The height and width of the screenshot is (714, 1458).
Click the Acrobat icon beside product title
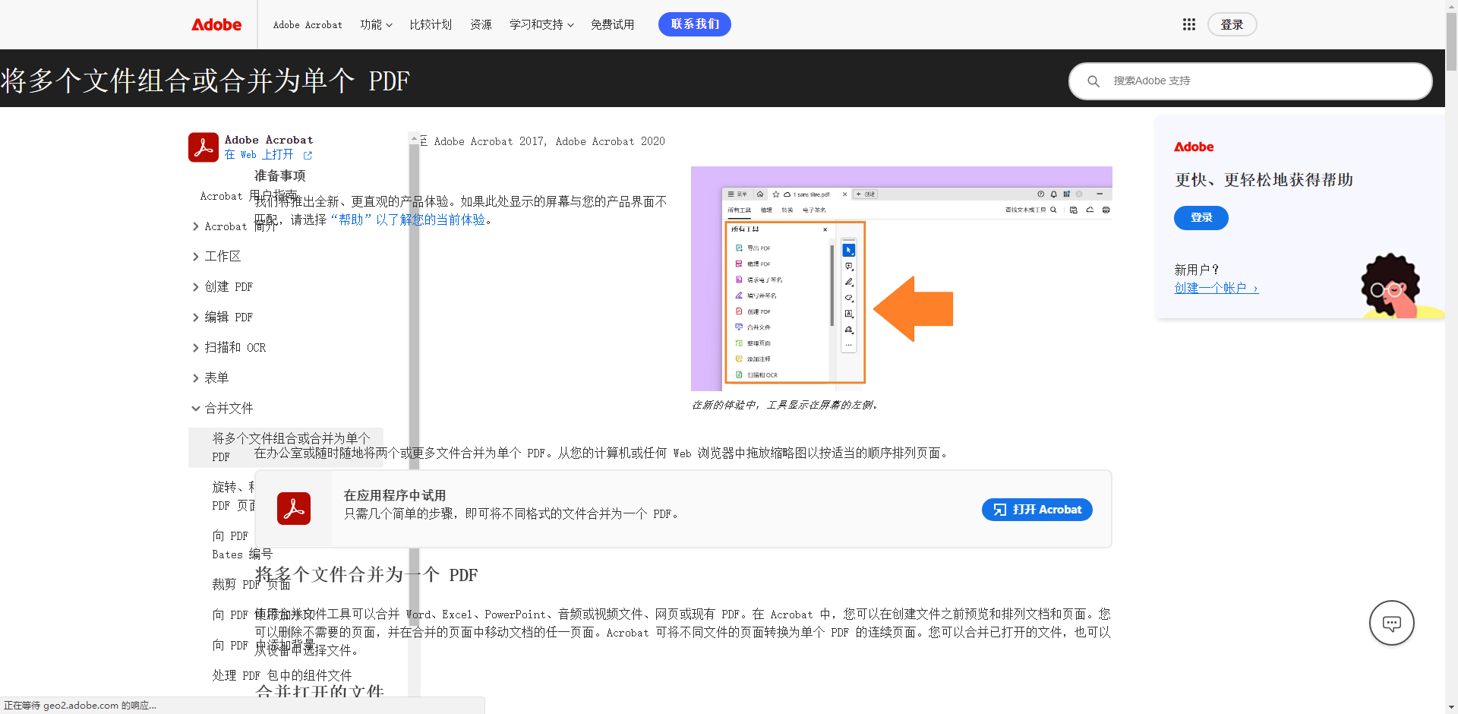click(204, 147)
